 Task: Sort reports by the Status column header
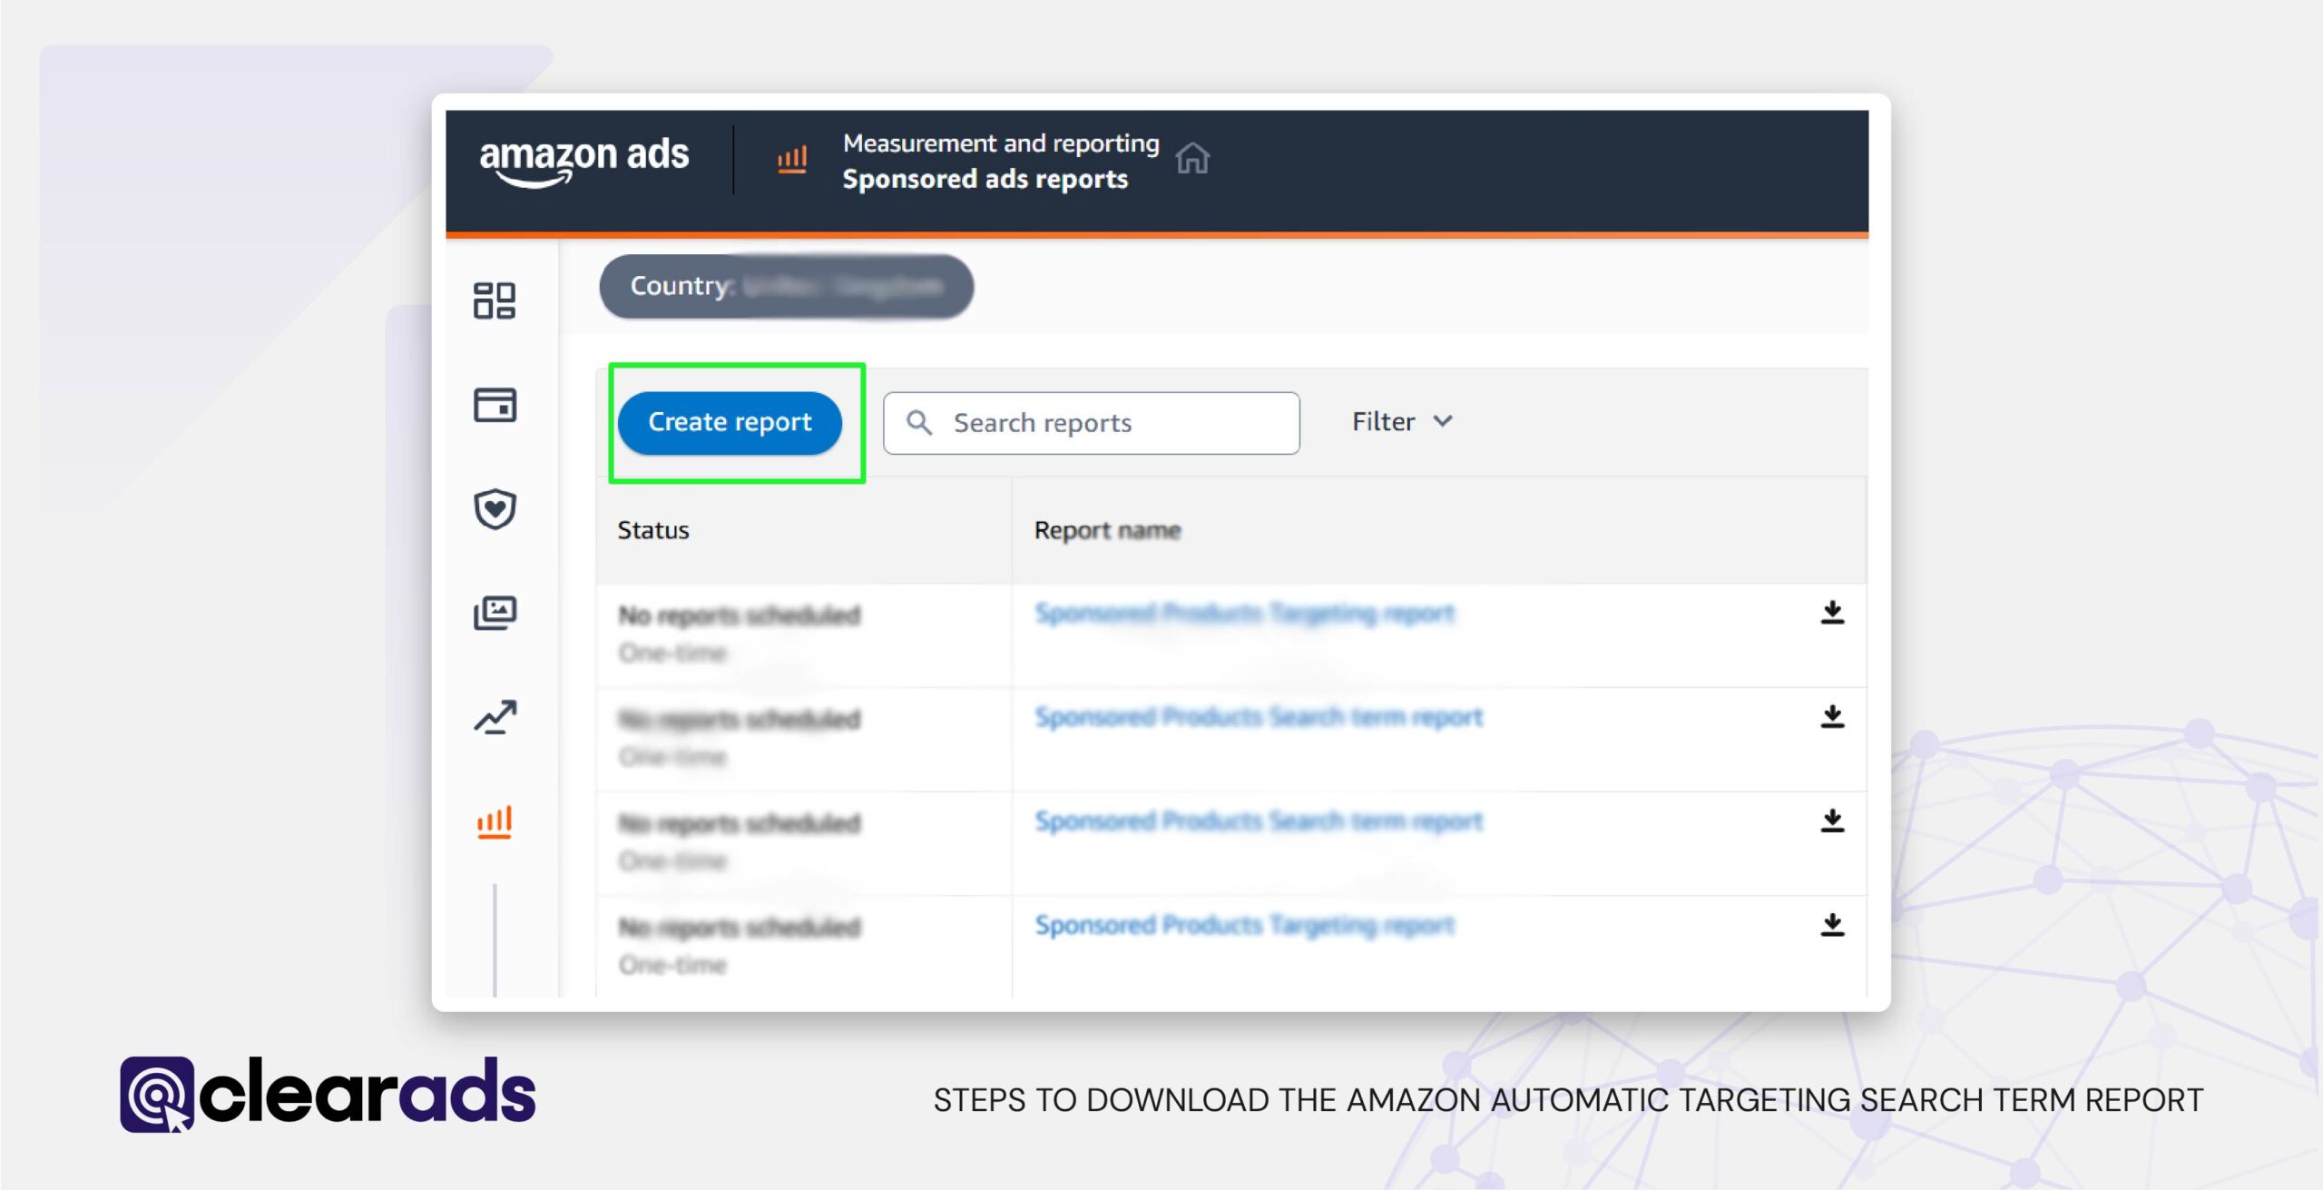pyautogui.click(x=652, y=529)
